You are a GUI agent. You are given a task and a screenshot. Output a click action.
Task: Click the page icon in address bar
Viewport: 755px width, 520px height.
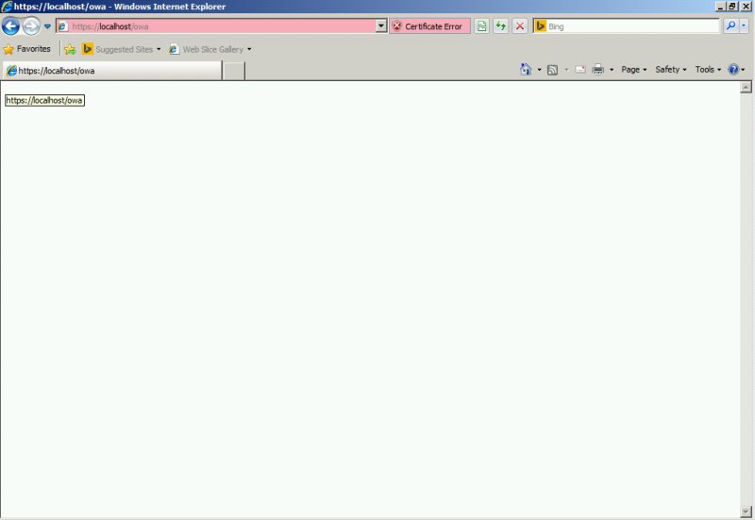click(x=62, y=26)
